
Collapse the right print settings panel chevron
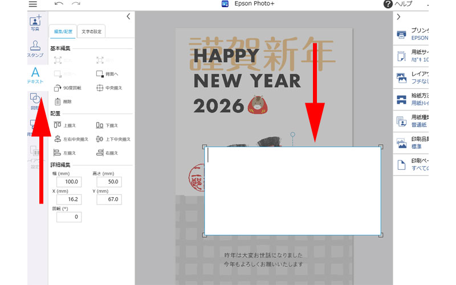398,17
